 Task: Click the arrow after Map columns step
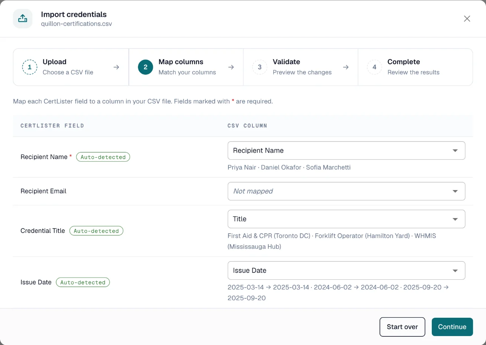point(231,67)
